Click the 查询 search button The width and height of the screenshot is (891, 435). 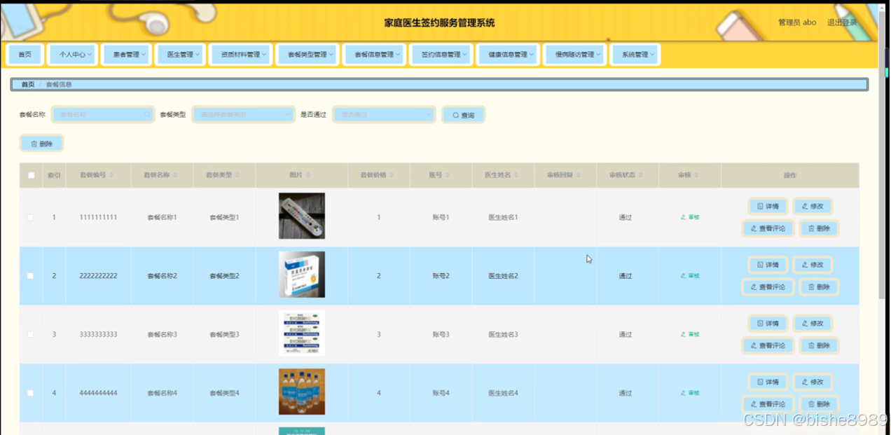(463, 115)
